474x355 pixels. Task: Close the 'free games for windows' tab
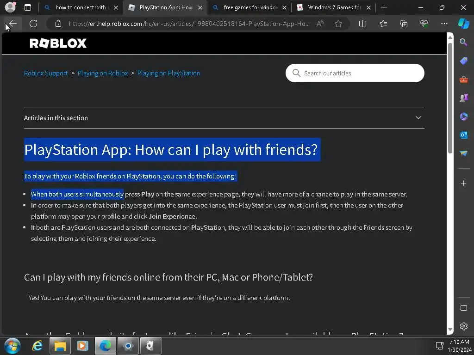tap(284, 7)
